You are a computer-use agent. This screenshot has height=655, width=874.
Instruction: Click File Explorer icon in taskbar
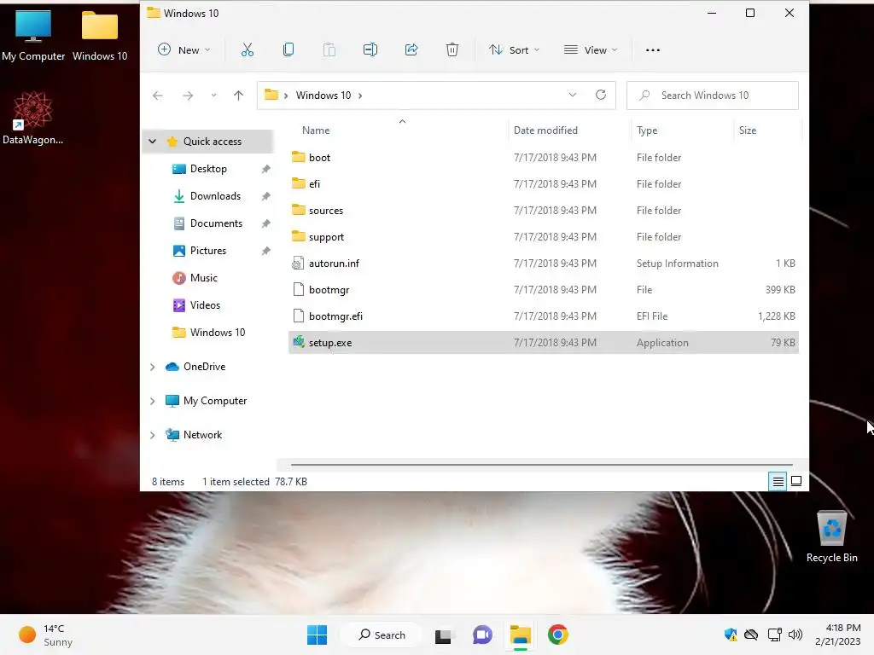click(x=520, y=635)
